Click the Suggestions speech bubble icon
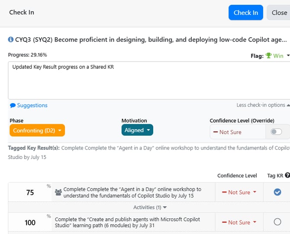This screenshot has width=290, height=234. pos(13,105)
